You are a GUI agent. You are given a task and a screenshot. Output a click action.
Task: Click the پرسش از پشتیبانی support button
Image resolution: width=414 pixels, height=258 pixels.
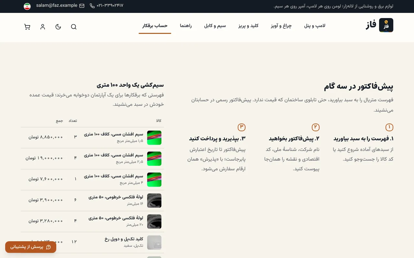tap(31, 247)
